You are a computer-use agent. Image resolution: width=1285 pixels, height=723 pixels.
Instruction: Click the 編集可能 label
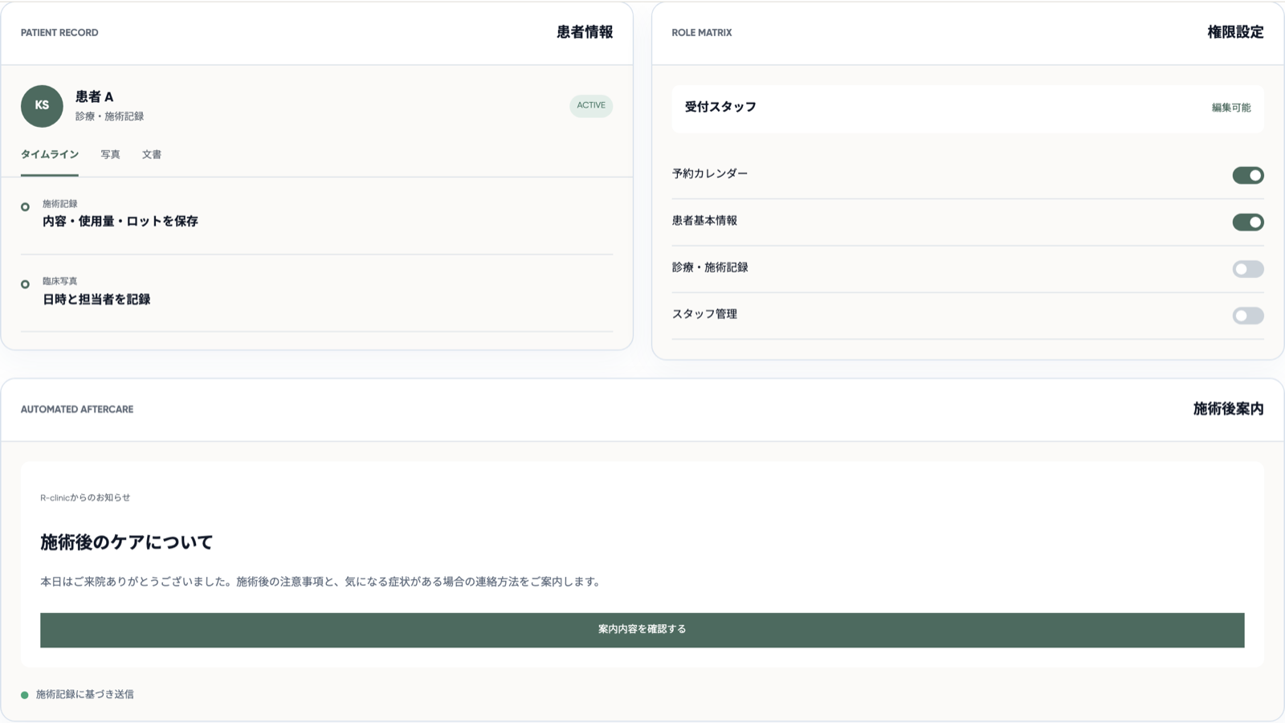pos(1231,108)
